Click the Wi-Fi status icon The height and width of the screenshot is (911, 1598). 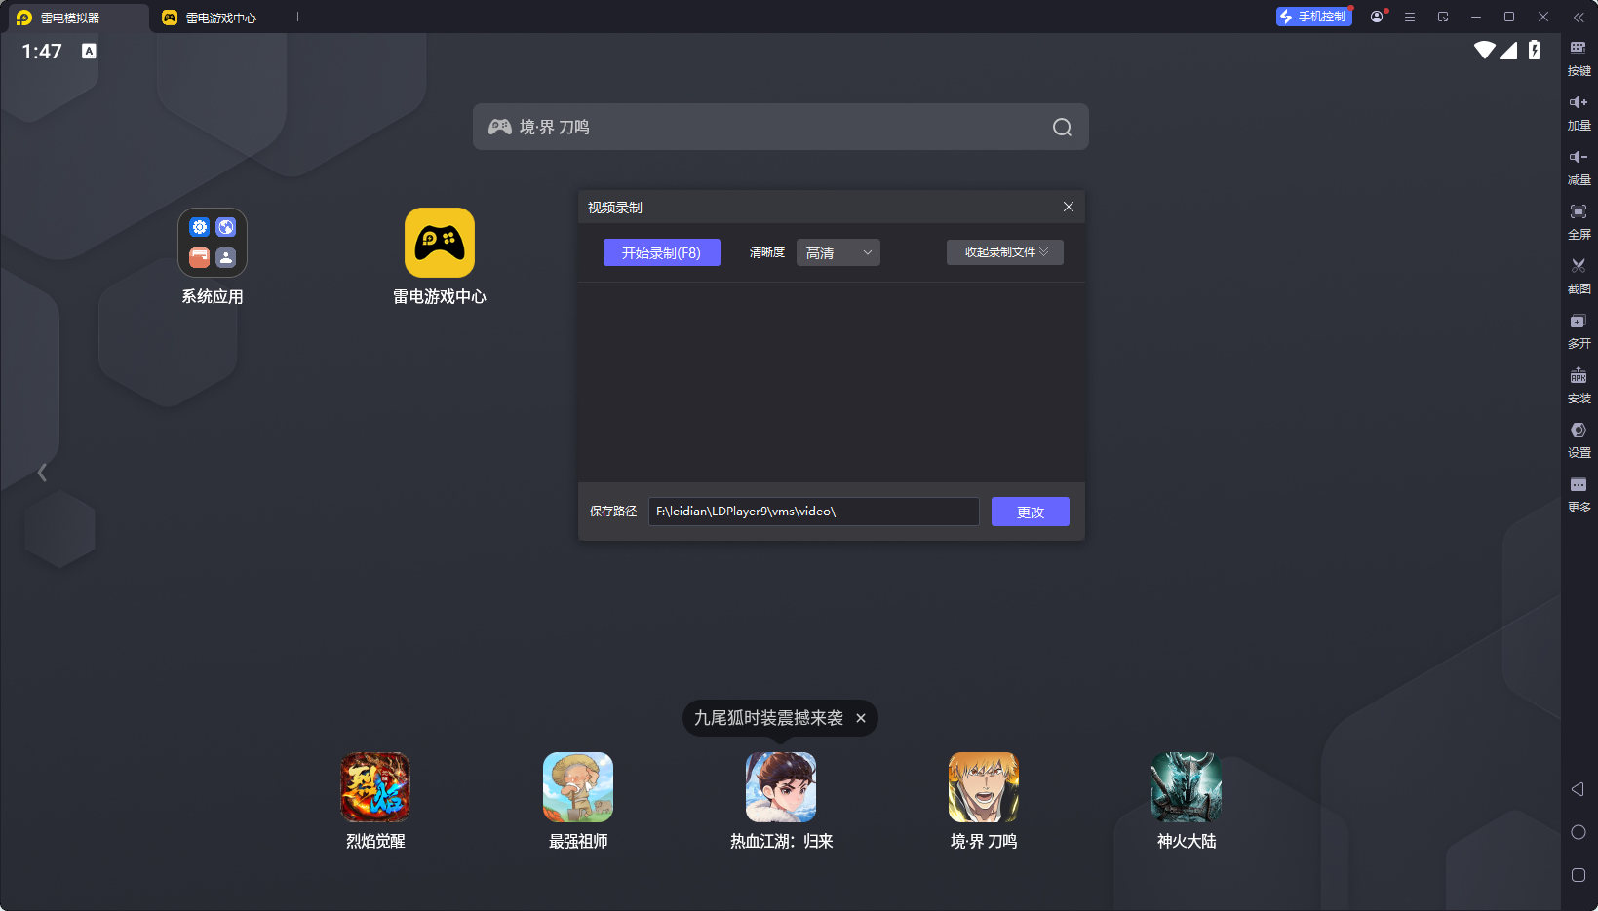tap(1485, 50)
